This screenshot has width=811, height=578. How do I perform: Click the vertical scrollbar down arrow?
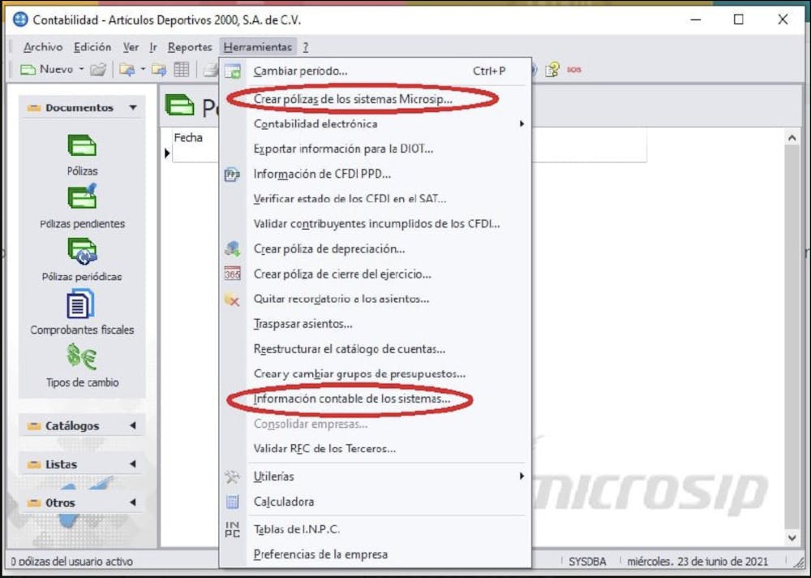tap(792, 538)
